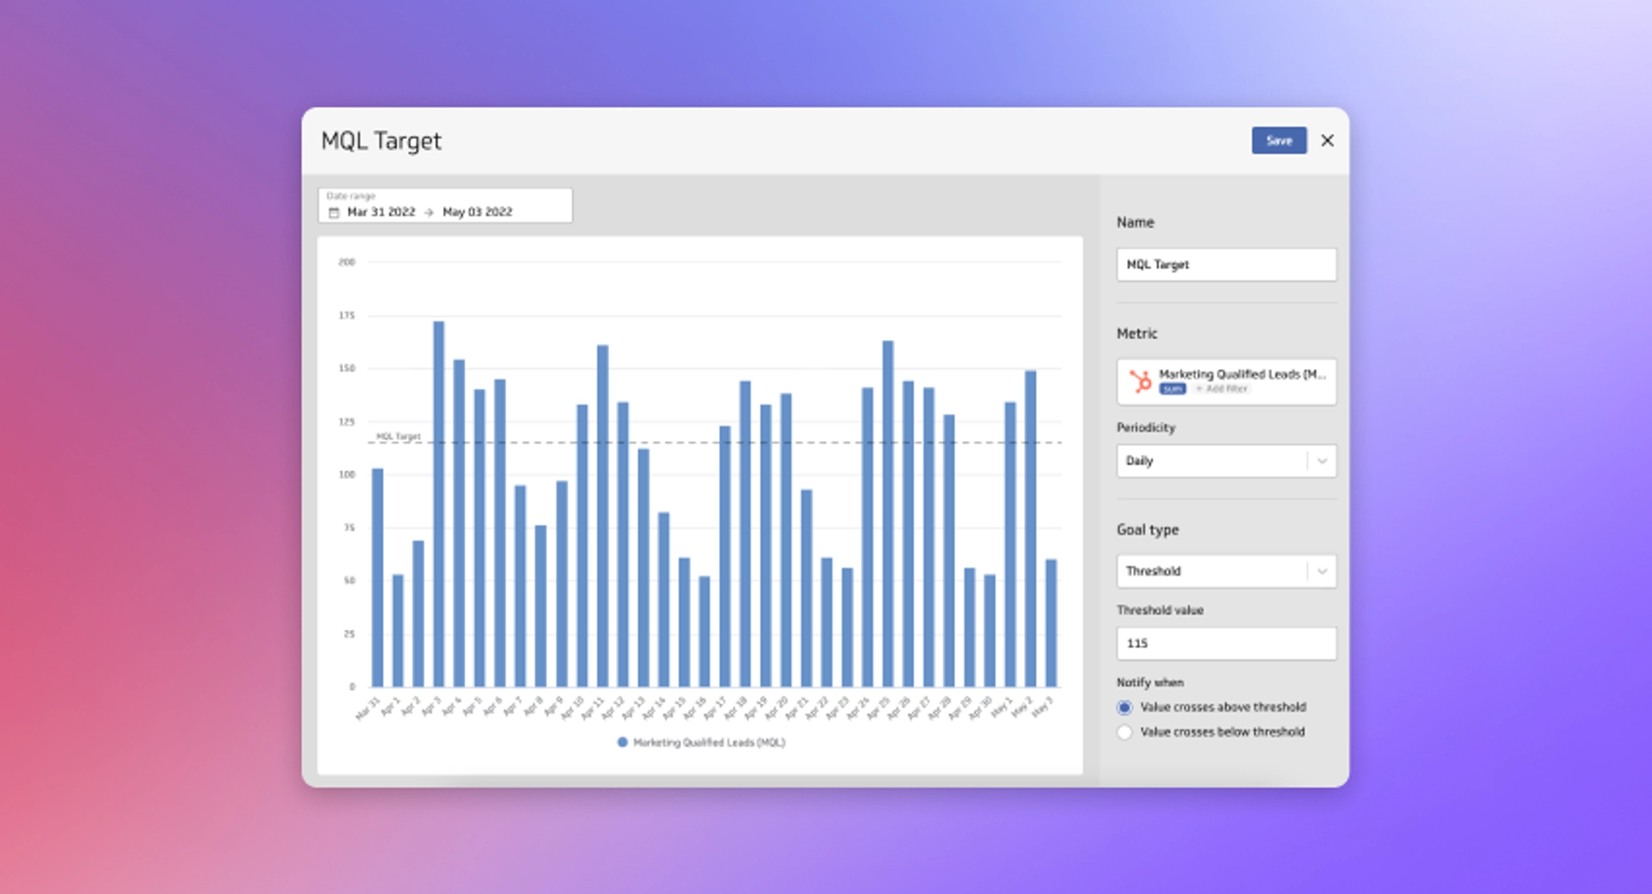
Task: Click Add filter under the metric
Action: coord(1222,389)
